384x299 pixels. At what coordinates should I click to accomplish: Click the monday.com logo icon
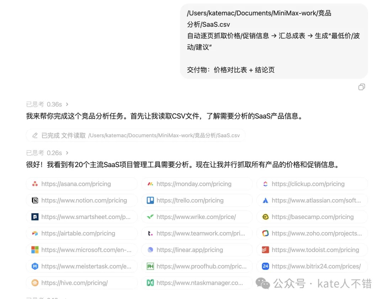[151, 184]
